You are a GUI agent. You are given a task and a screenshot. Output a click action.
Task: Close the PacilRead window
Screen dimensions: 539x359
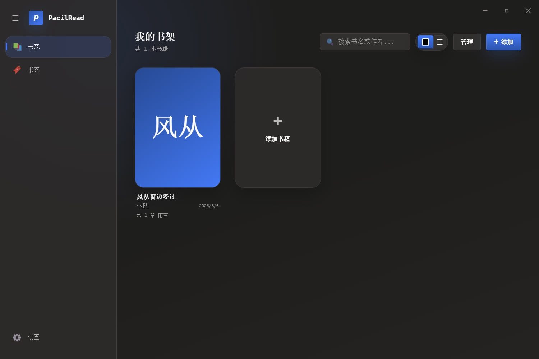(528, 11)
